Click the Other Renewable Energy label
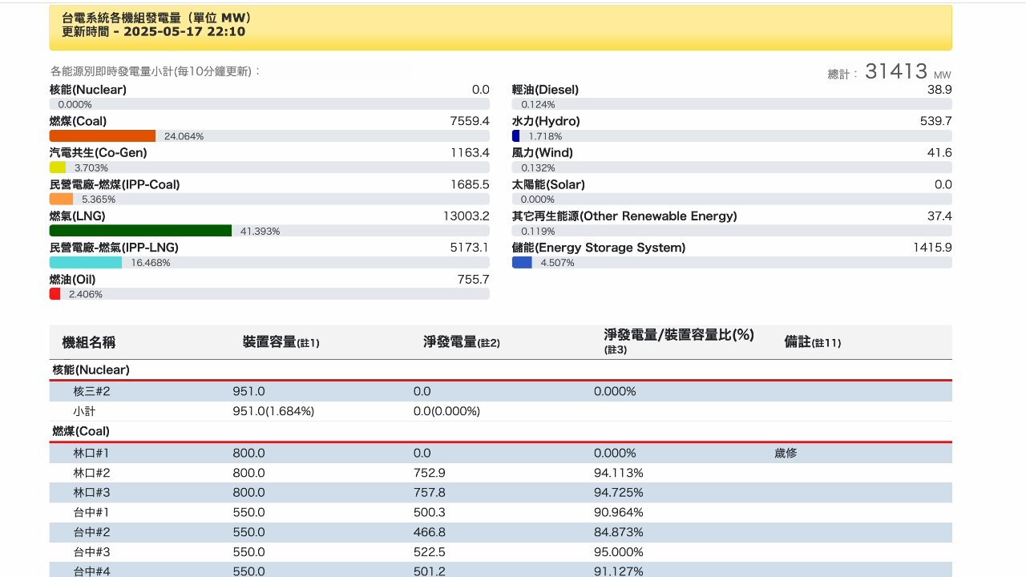This screenshot has height=577, width=1026. coord(624,216)
